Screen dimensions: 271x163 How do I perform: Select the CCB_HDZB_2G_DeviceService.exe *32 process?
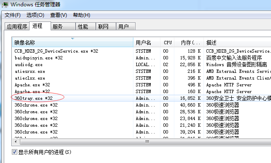(x=142, y=51)
